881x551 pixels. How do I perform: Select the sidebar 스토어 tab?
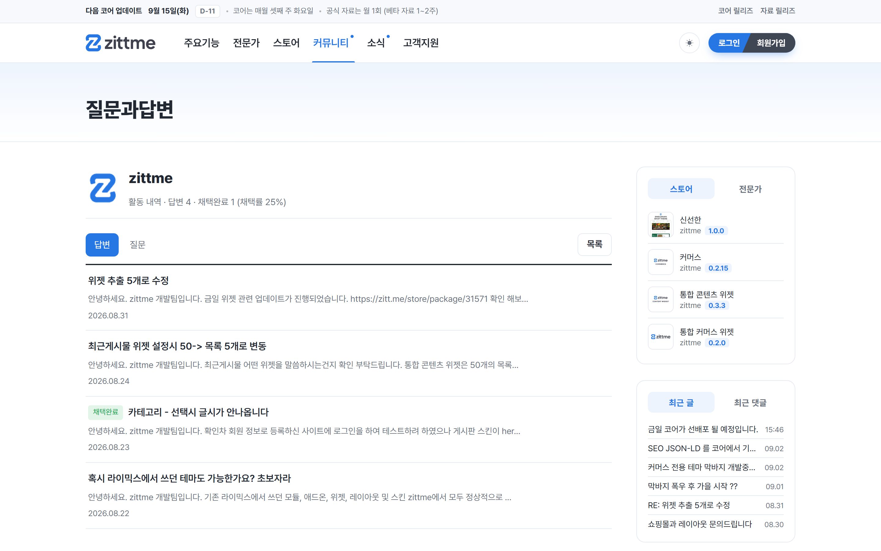click(x=681, y=189)
